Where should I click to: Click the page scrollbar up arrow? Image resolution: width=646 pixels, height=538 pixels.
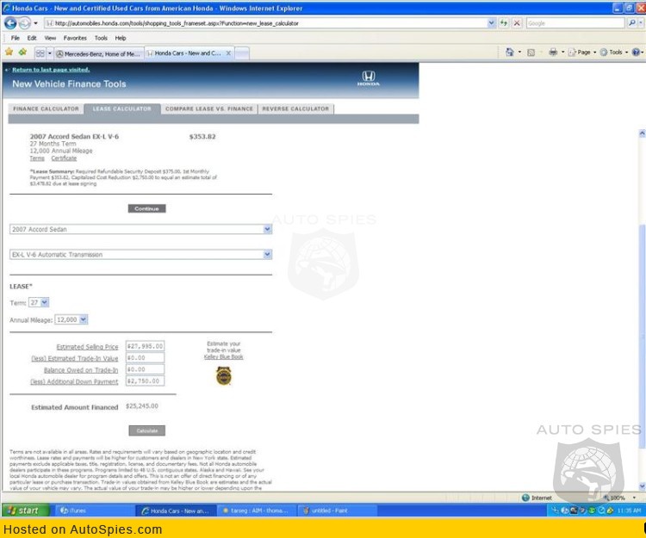tap(642, 133)
